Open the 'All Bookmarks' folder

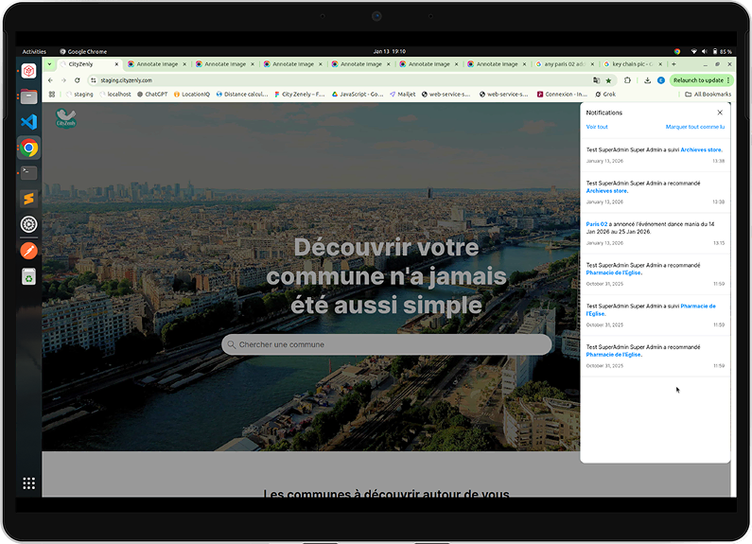pos(708,95)
